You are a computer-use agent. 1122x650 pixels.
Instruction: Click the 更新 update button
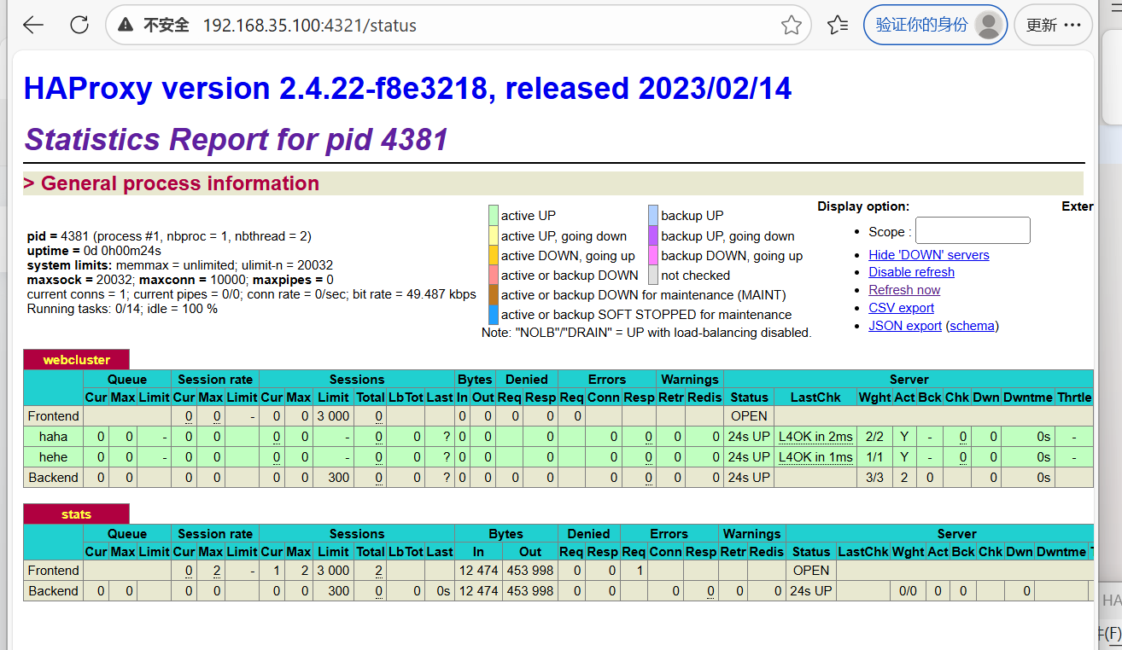pos(1053,25)
